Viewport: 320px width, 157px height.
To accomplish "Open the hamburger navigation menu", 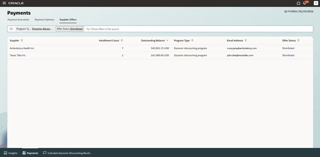I will [4, 3].
